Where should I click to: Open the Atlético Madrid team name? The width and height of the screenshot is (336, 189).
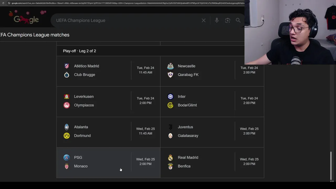pos(87,66)
